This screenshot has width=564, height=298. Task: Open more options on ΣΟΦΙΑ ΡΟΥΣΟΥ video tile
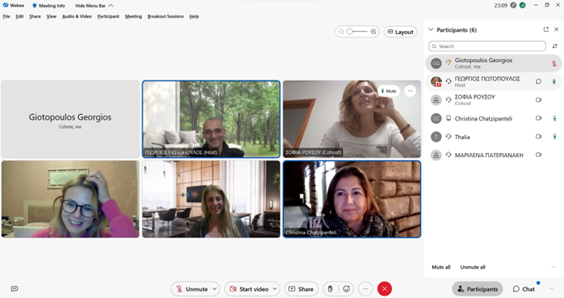tap(410, 91)
